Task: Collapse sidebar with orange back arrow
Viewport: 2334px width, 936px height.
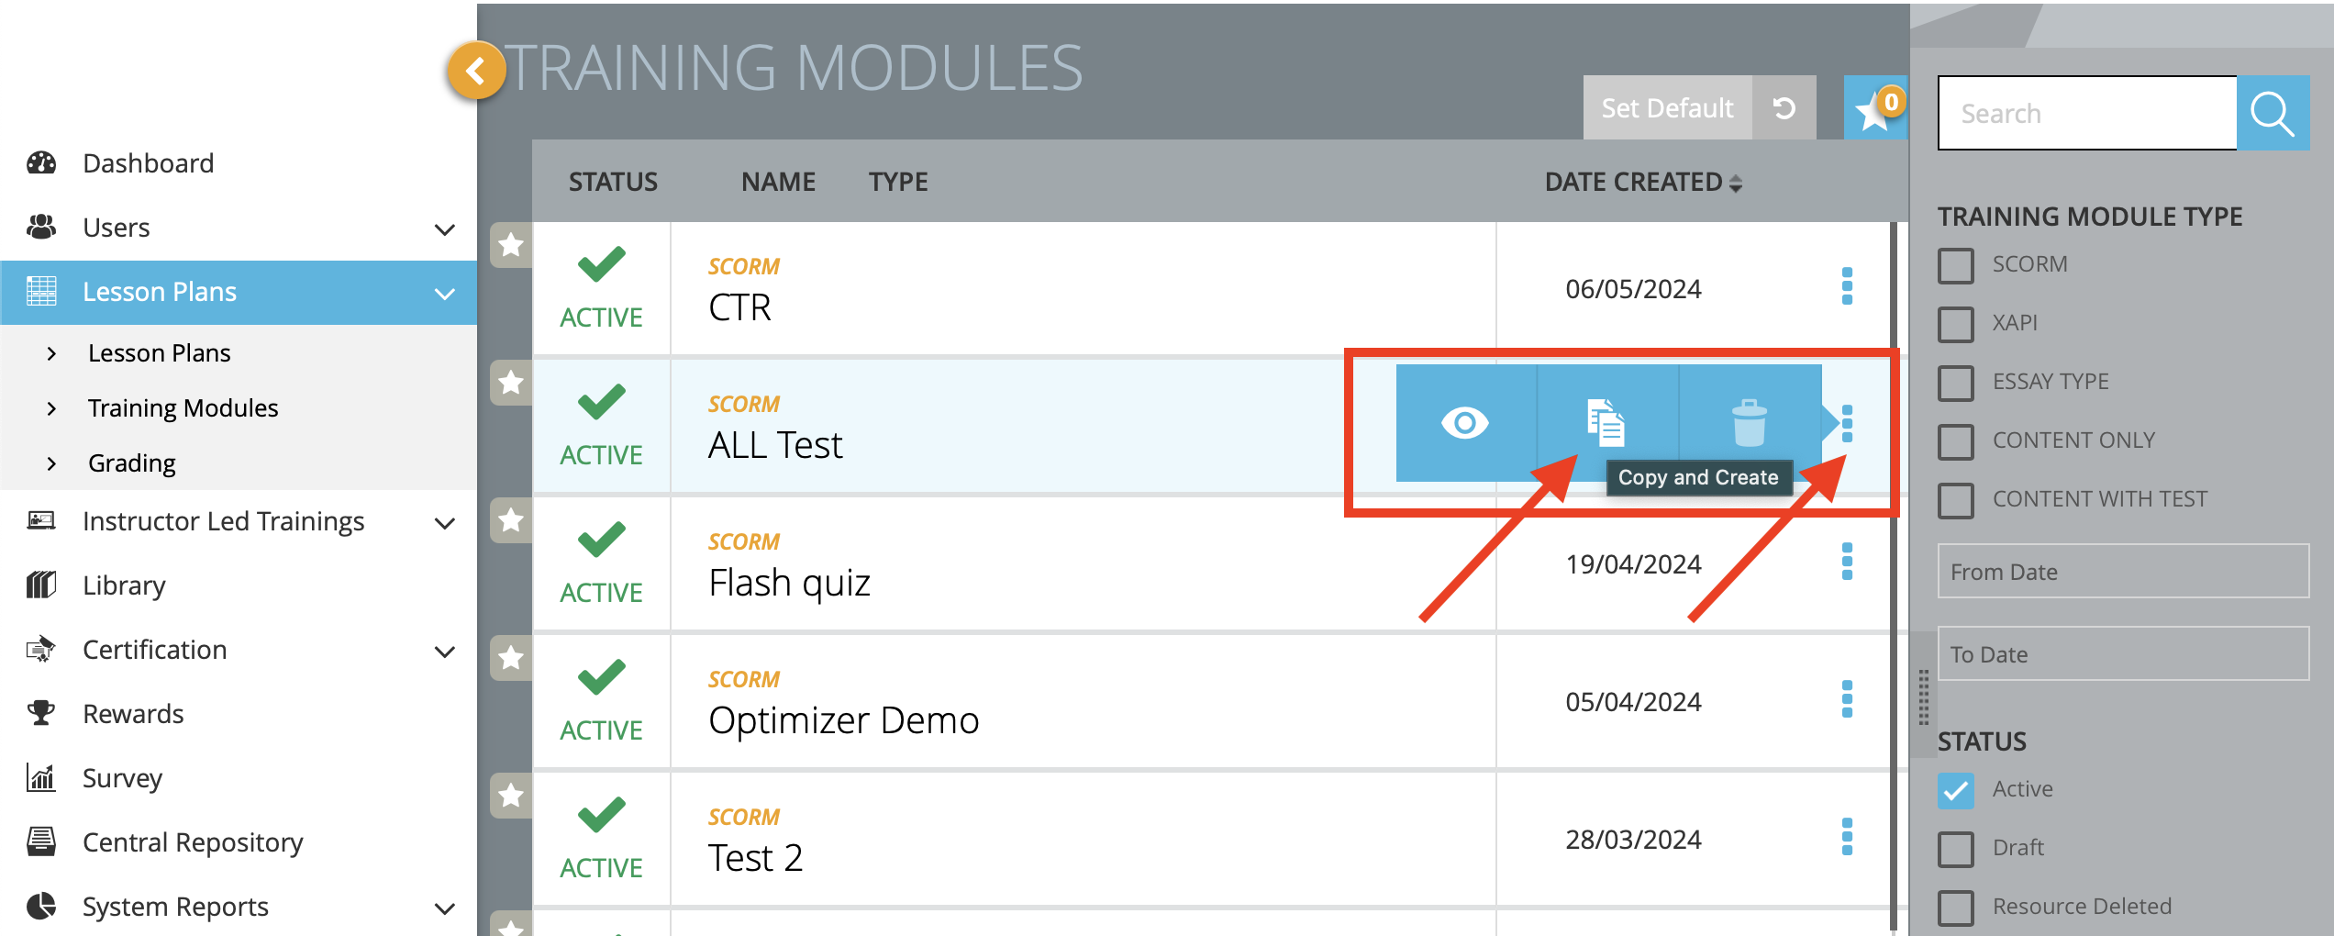Action: pyautogui.click(x=475, y=71)
